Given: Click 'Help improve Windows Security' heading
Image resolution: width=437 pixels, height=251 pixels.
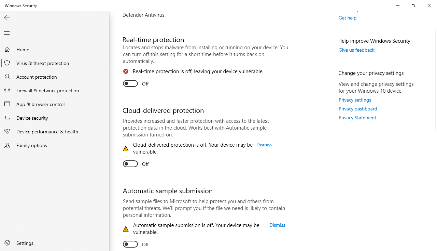Looking at the screenshot, I should [374, 41].
